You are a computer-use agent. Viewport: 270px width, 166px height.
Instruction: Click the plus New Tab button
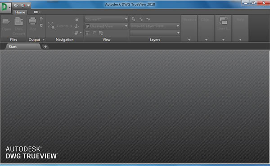[45, 47]
